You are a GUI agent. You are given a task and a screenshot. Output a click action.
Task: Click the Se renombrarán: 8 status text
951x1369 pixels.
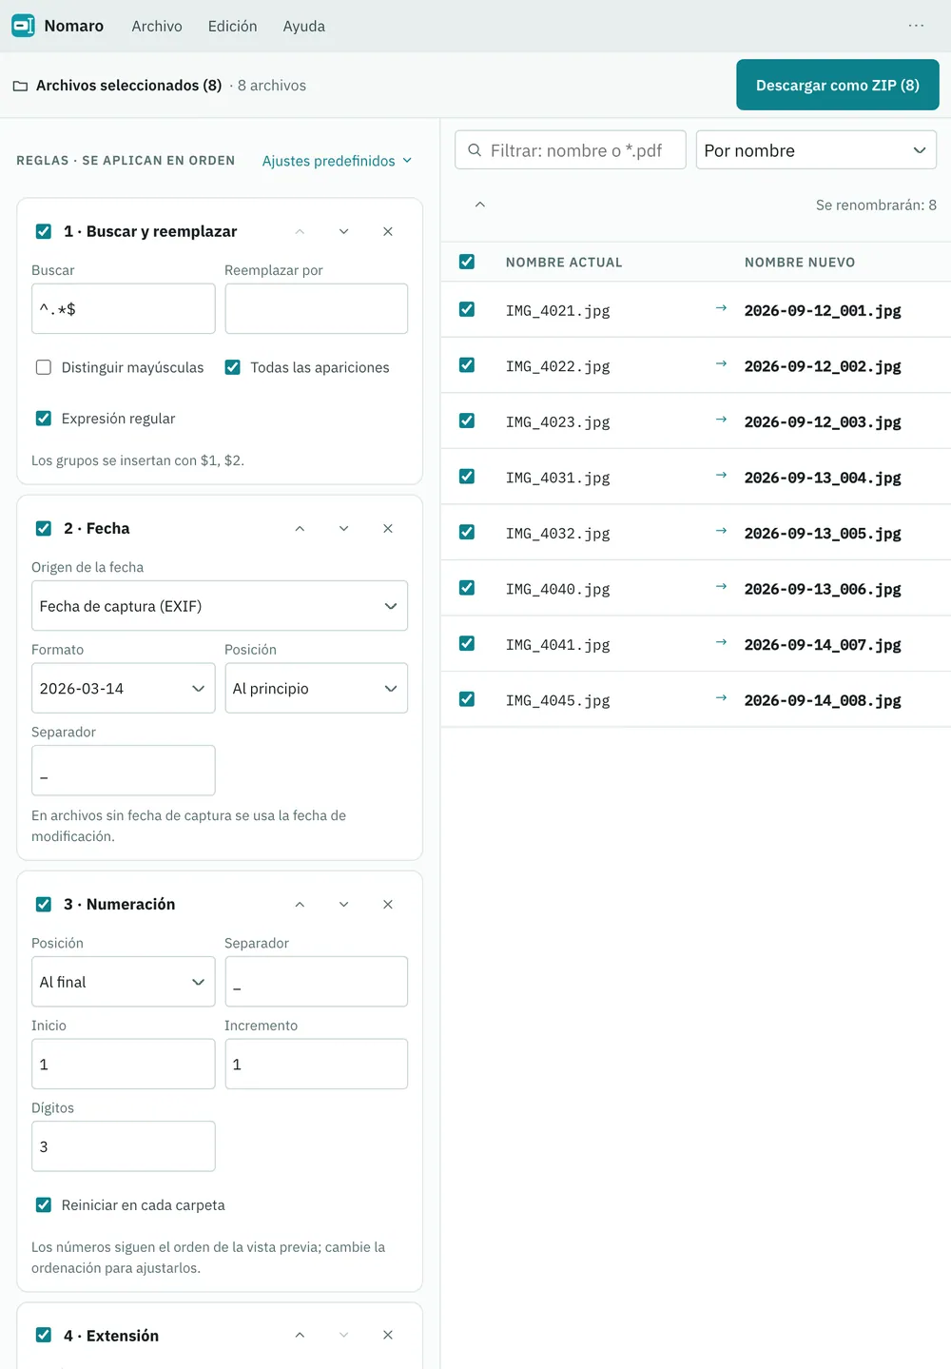tap(876, 205)
